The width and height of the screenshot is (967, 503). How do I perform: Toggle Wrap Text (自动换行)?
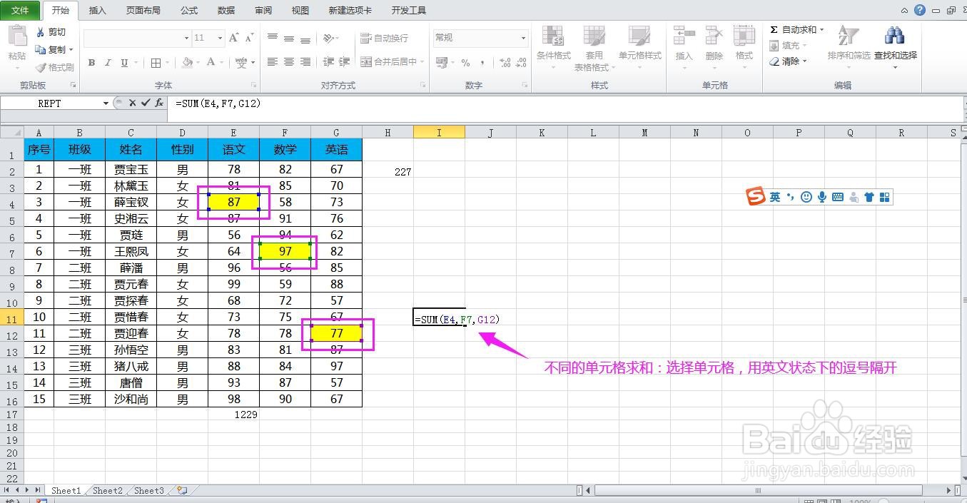(385, 38)
